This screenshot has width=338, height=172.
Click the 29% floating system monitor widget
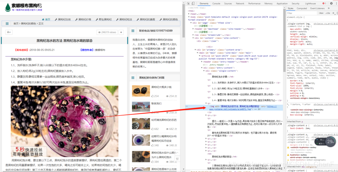(x=325, y=142)
